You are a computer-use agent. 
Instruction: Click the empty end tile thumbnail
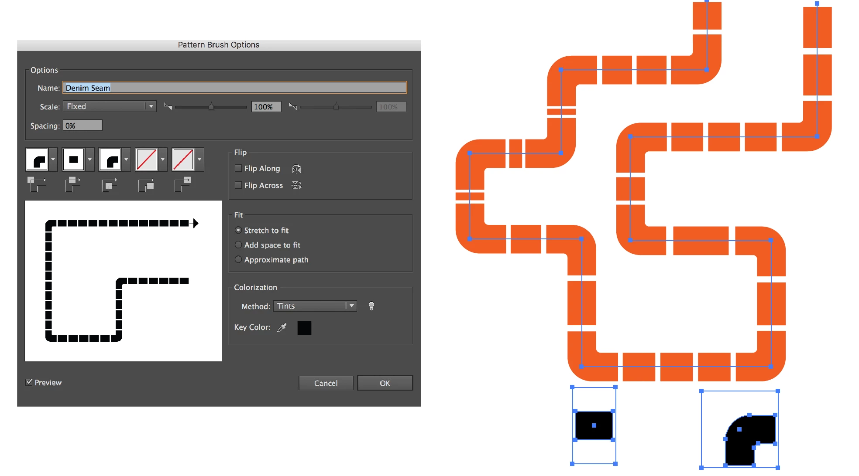183,160
